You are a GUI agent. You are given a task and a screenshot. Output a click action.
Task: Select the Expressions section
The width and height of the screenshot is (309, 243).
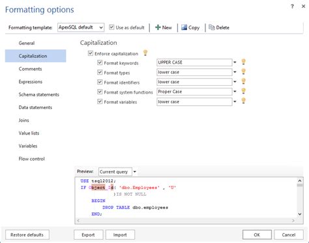point(35,82)
